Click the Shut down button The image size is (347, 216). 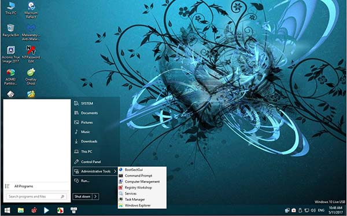[82, 196]
